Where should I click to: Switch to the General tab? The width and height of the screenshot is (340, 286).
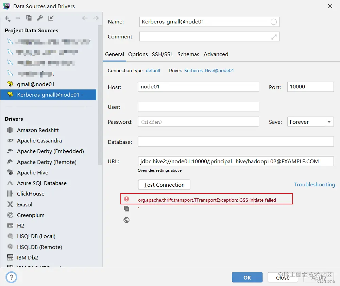point(115,54)
